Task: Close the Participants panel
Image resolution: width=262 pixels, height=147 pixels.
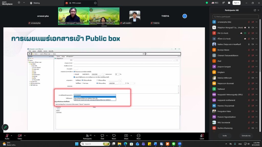Action: pyautogui.click(x=258, y=10)
